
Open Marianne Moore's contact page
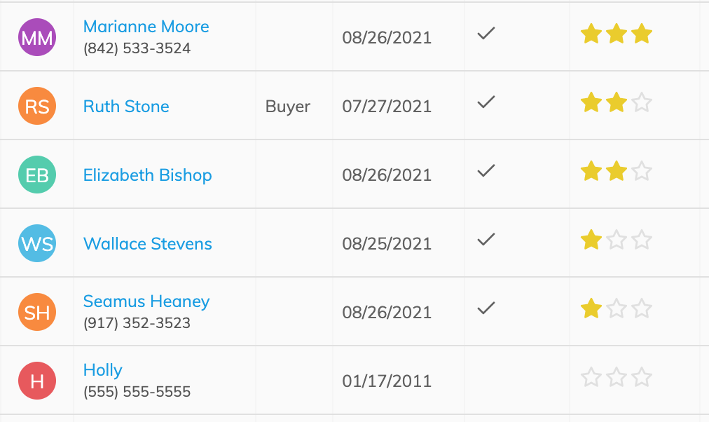click(x=146, y=27)
